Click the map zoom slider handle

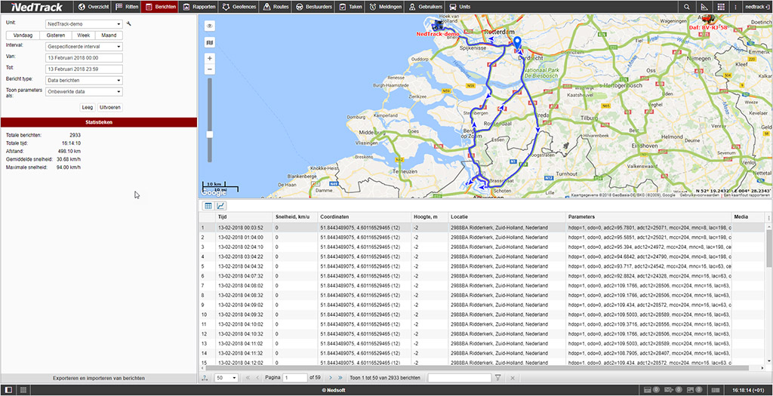coord(210,134)
